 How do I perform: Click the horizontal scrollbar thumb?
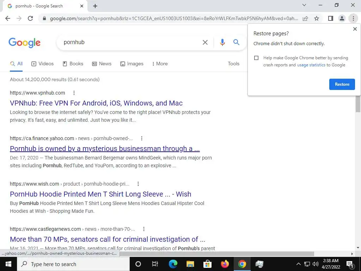[216, 254]
